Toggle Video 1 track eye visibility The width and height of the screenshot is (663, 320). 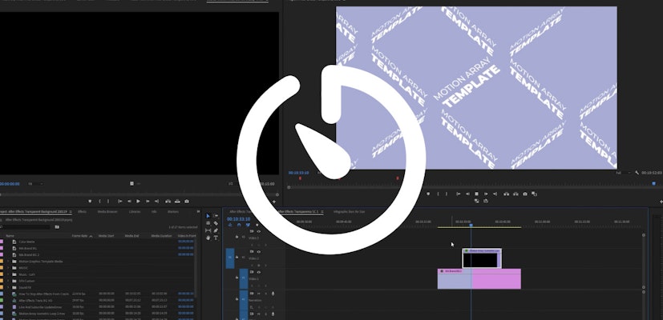(x=259, y=272)
